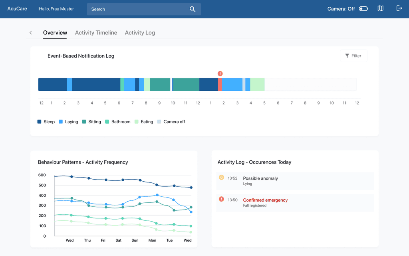
Task: Click the Sat x-axis label
Action: [x=118, y=240]
